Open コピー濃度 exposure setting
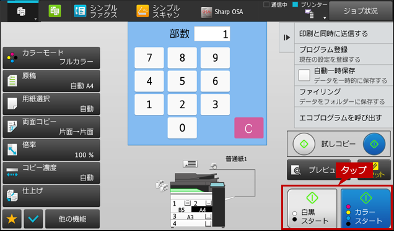 [51, 173]
